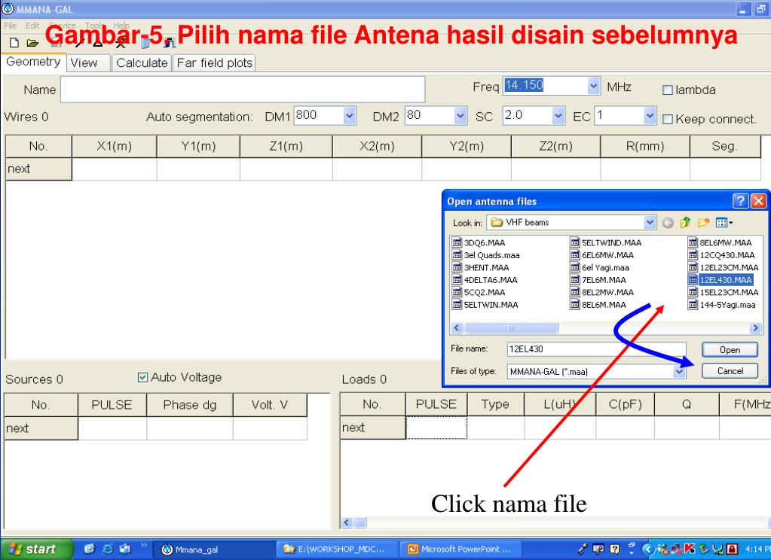The height and width of the screenshot is (560, 771).
Task: Click the 144-5Yagi.maa file name
Action: (727, 305)
